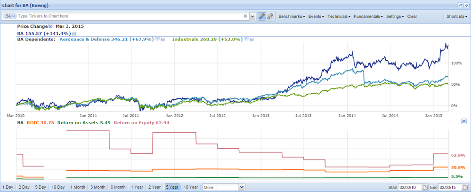This screenshot has width=471, height=192.
Task: Open the Events menu
Action: point(316,16)
